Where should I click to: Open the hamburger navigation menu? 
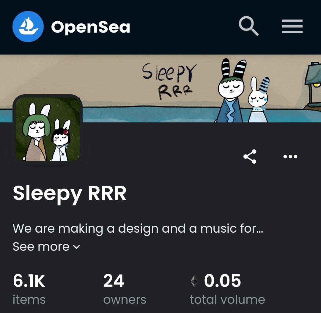(x=292, y=26)
